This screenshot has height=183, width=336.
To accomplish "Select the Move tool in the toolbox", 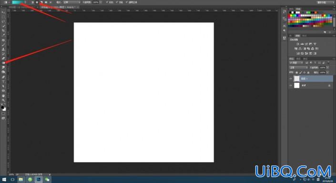I will click(3, 12).
